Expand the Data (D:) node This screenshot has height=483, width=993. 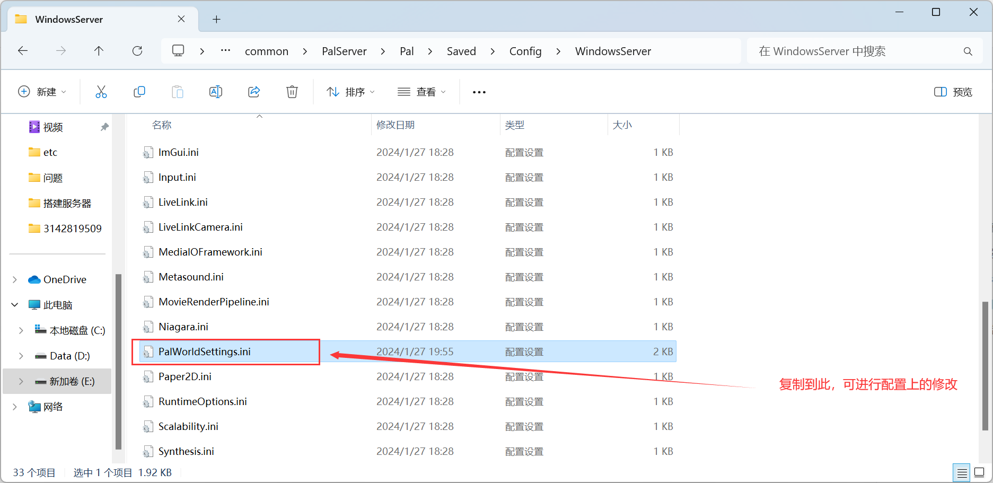[21, 356]
